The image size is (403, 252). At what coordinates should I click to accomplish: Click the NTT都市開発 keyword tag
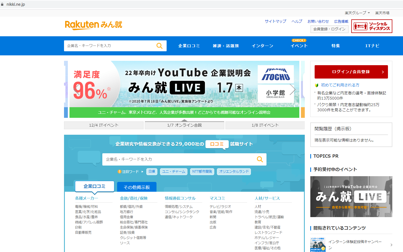[x=202, y=172]
